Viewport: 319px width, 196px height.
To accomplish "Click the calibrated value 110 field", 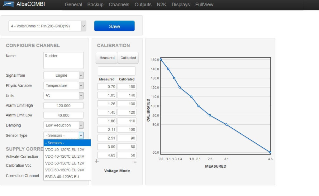I will (x=127, y=121).
